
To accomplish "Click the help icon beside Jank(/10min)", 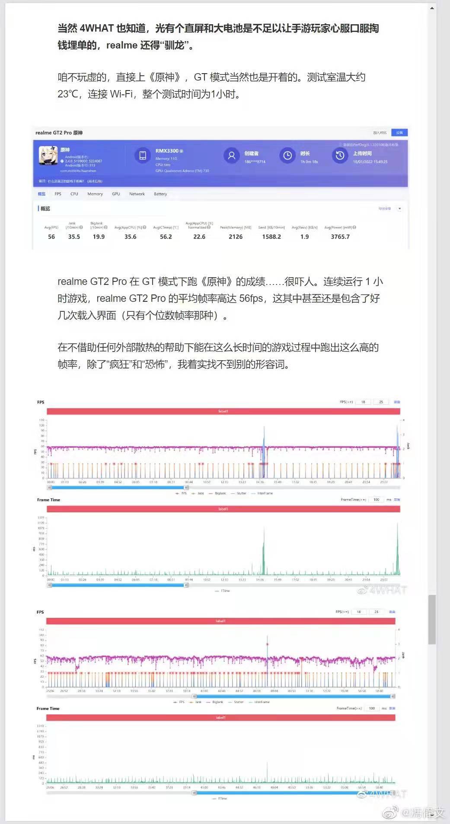I will coord(81,227).
